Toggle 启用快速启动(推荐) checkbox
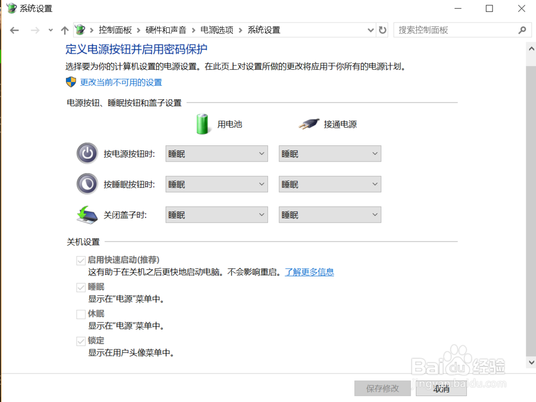 81,260
